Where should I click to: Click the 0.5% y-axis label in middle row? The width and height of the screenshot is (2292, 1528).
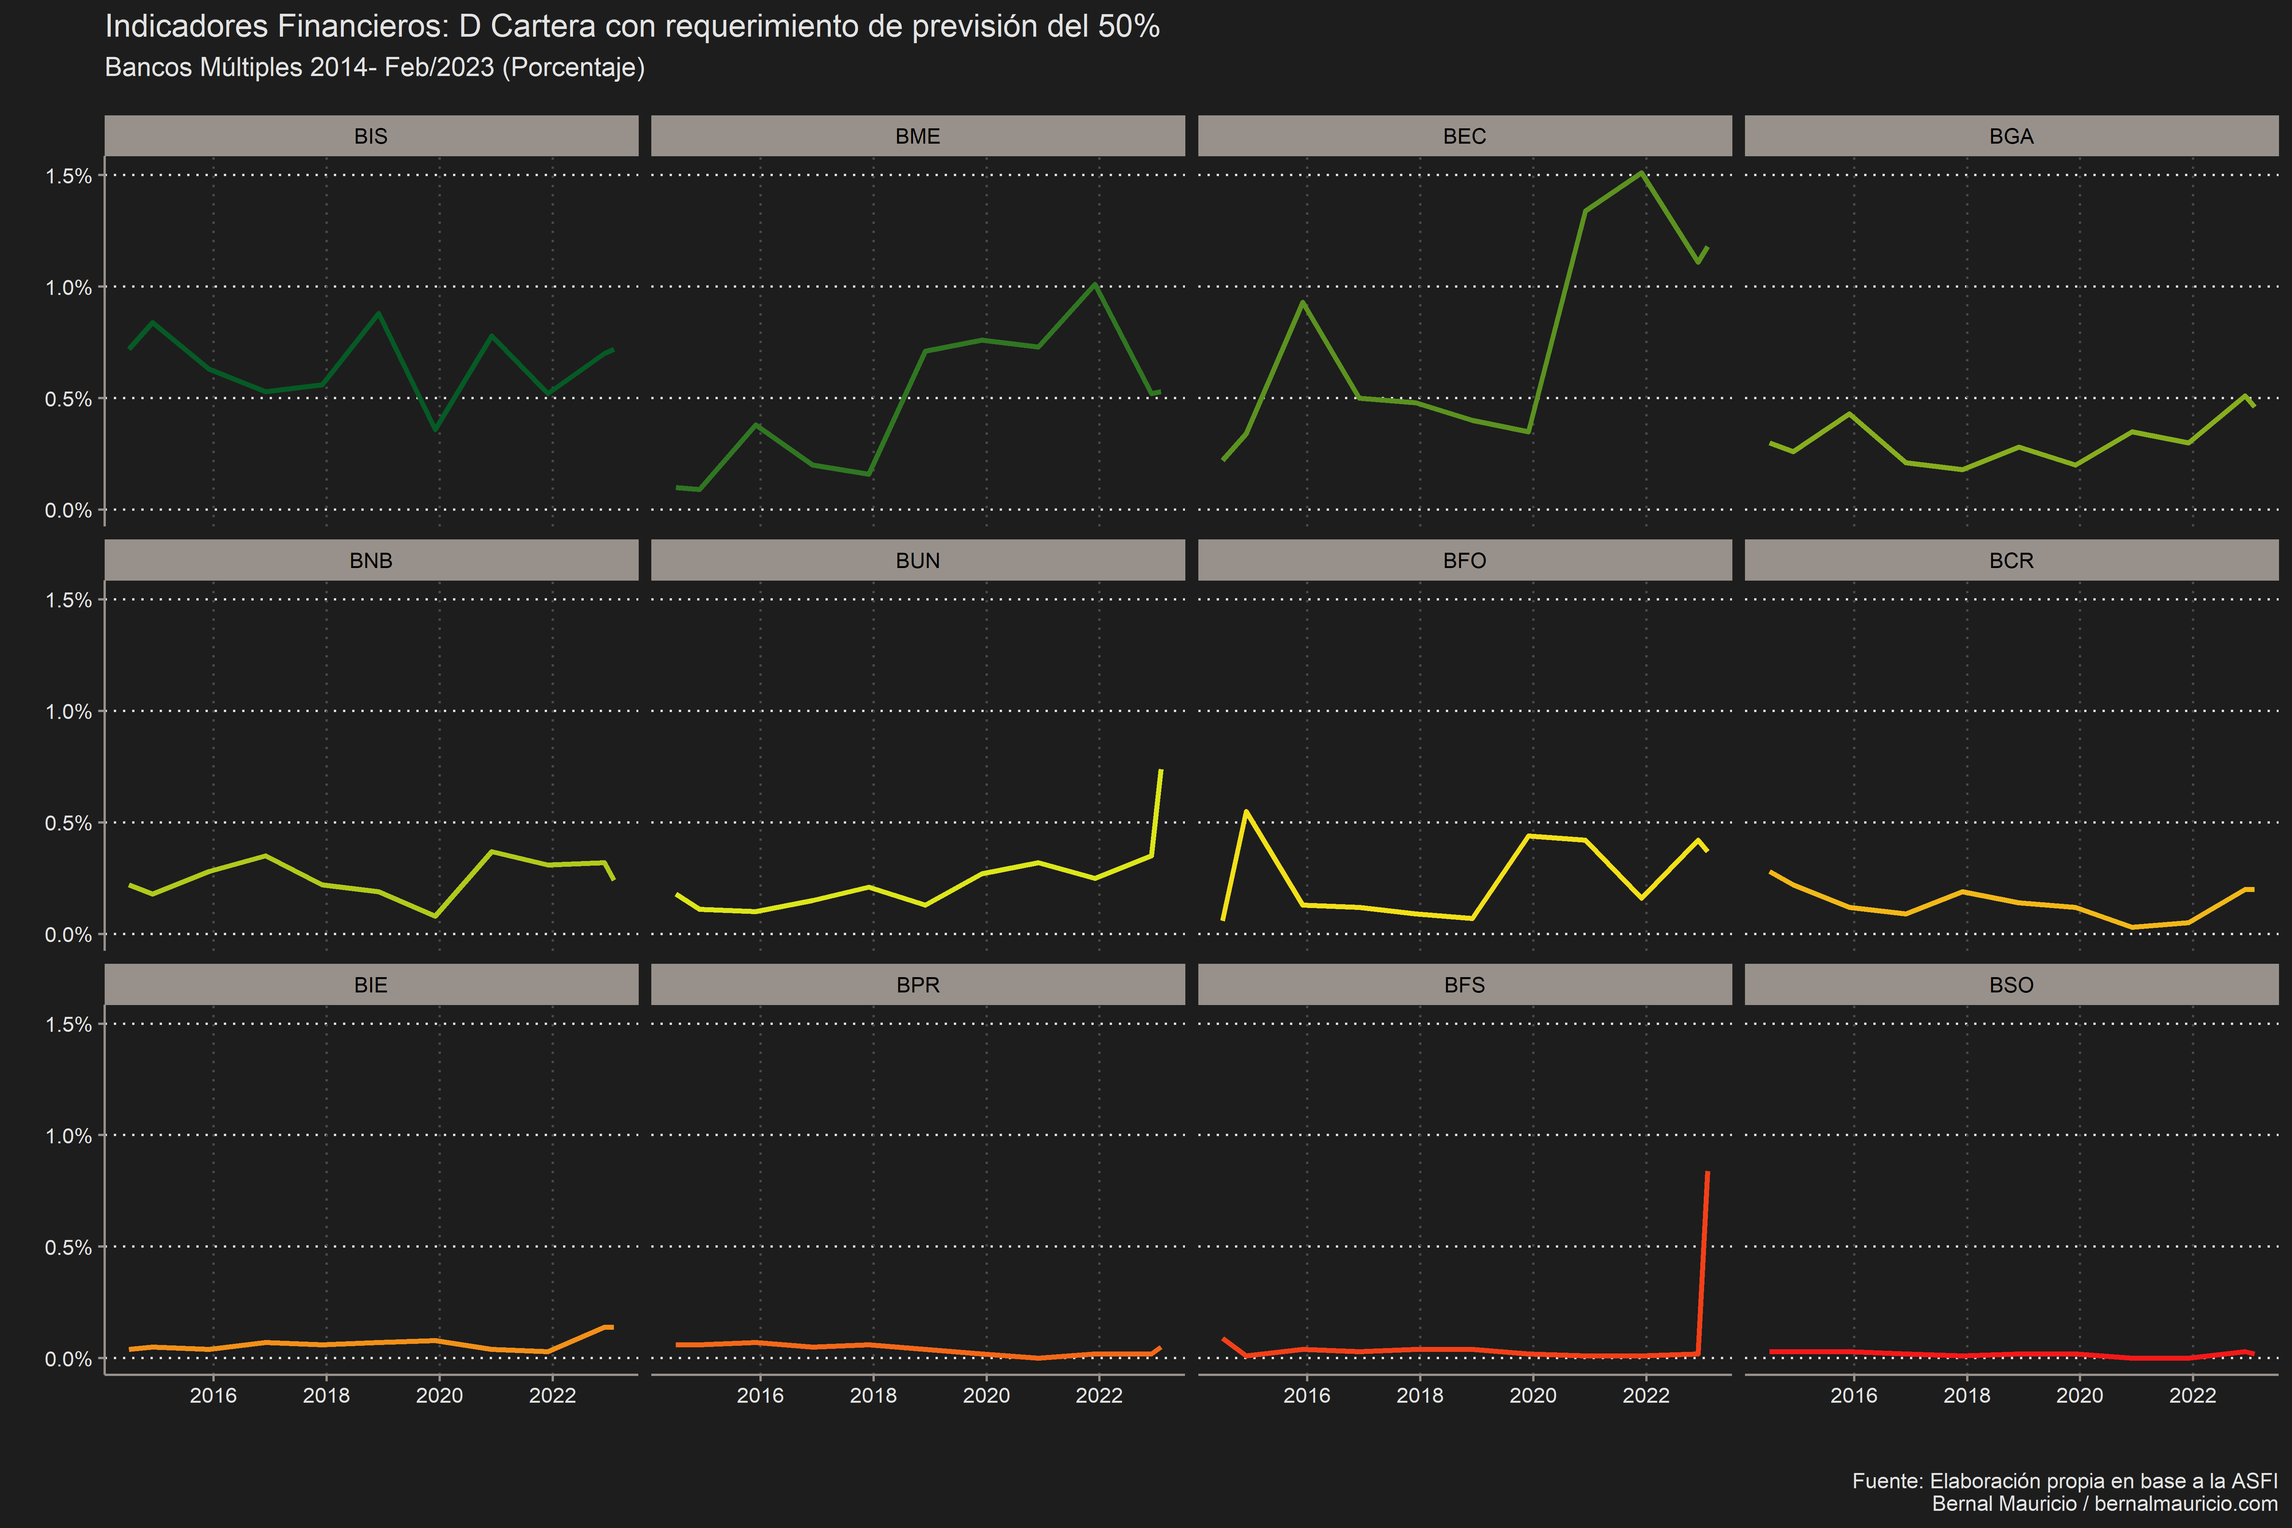click(68, 824)
